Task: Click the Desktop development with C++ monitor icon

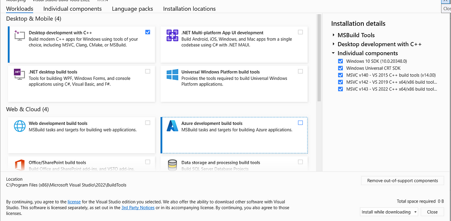Action: [x=19, y=35]
